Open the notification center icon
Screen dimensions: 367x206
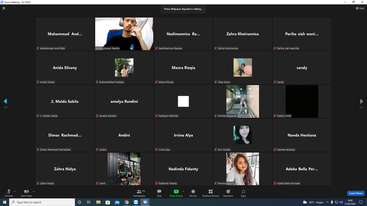[x=361, y=202]
